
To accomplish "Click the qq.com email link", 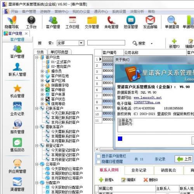I will [147, 102].
